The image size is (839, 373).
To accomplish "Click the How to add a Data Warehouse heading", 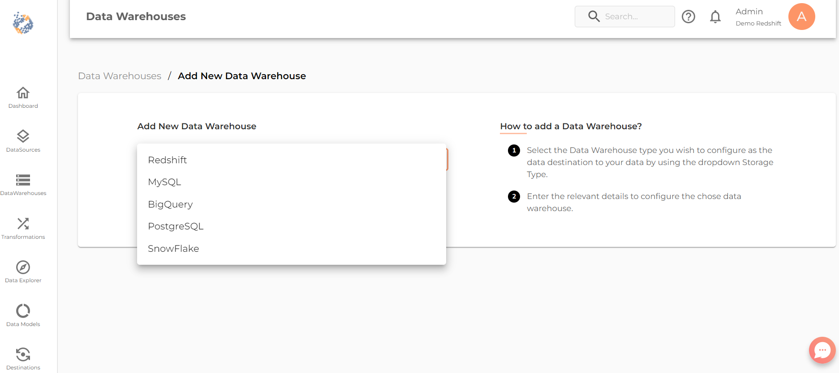I will click(x=571, y=127).
